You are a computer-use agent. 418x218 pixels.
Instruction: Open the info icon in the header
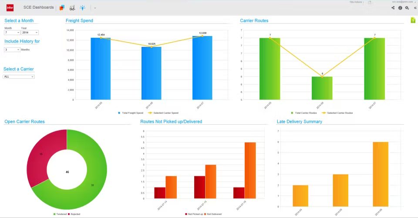click(x=400, y=8)
